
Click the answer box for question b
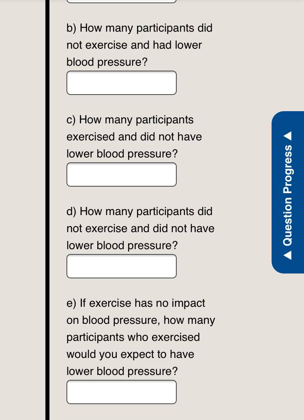pyautogui.click(x=122, y=83)
